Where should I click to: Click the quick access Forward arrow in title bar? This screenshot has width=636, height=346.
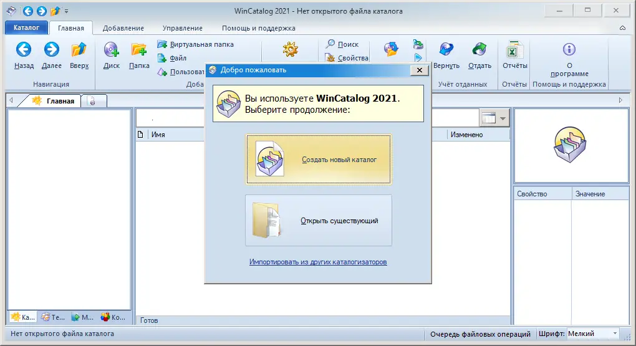[x=41, y=11]
